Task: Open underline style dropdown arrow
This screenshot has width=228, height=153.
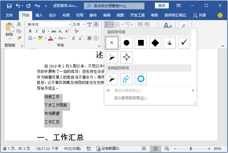Action: coord(48,31)
